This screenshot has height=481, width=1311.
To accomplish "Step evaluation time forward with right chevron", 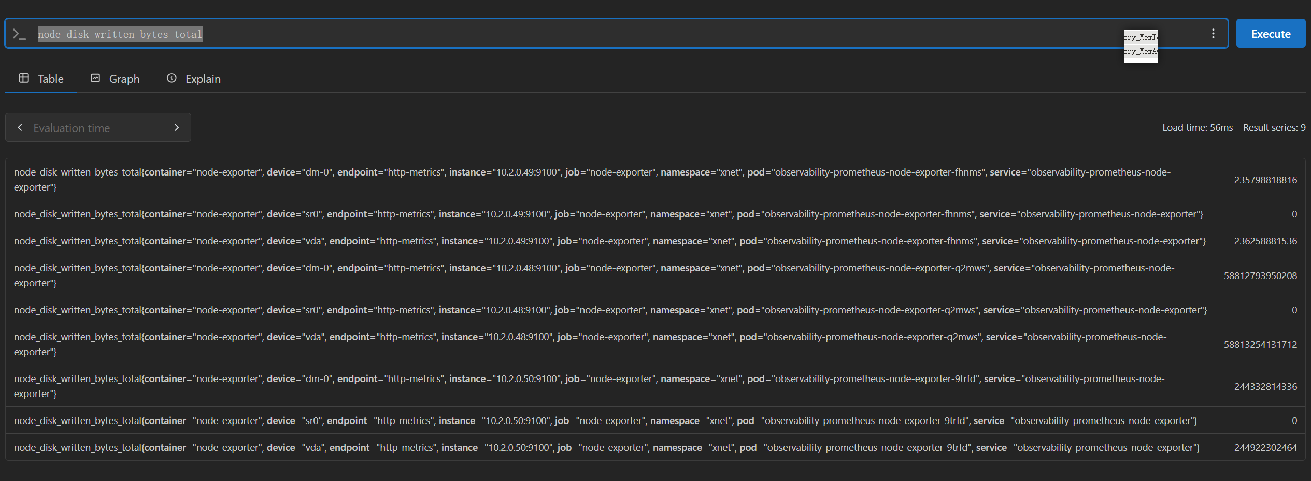I will pos(177,127).
